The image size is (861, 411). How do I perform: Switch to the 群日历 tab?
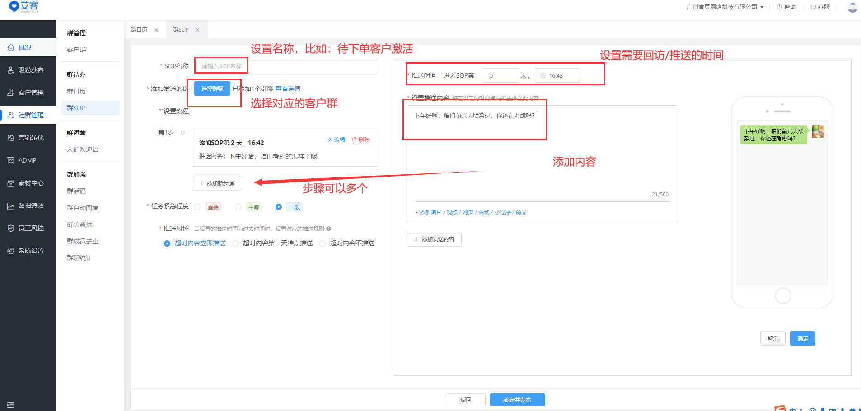click(139, 30)
